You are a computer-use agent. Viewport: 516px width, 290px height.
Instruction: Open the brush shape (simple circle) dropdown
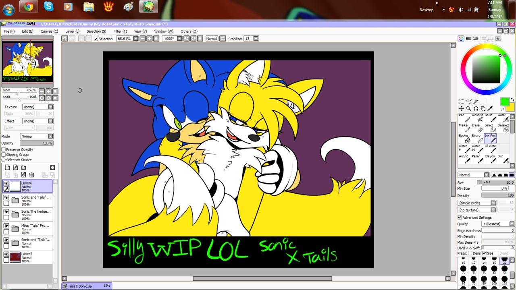(477, 203)
